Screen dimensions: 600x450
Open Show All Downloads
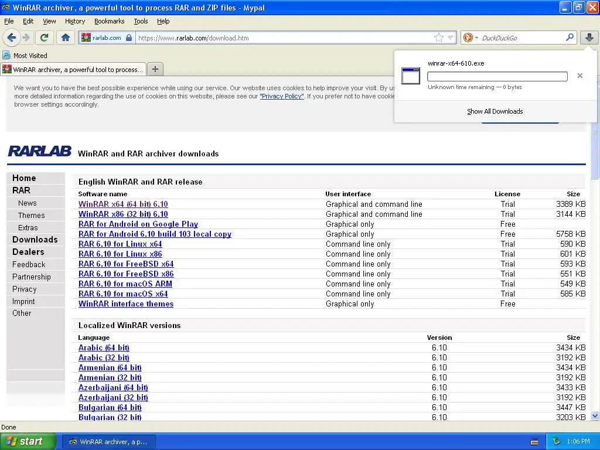[495, 111]
